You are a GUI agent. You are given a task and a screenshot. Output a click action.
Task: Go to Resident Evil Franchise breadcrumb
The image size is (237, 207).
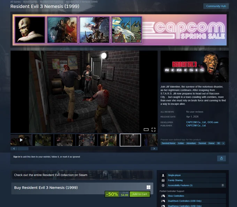tap(52, 2)
